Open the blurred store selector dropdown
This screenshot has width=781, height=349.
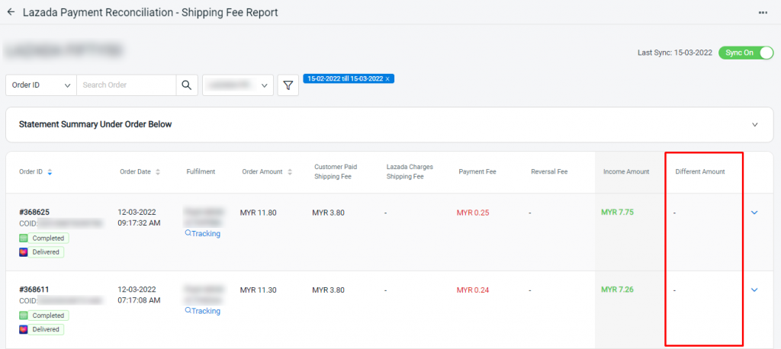(x=238, y=85)
